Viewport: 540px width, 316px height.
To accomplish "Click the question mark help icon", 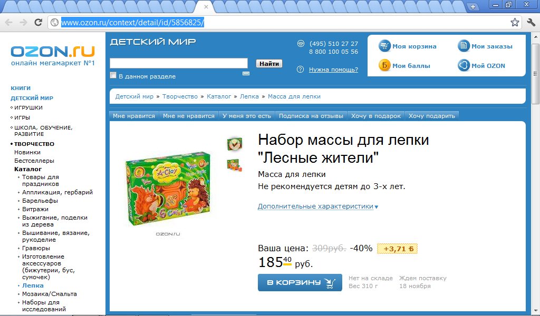I will pyautogui.click(x=300, y=70).
